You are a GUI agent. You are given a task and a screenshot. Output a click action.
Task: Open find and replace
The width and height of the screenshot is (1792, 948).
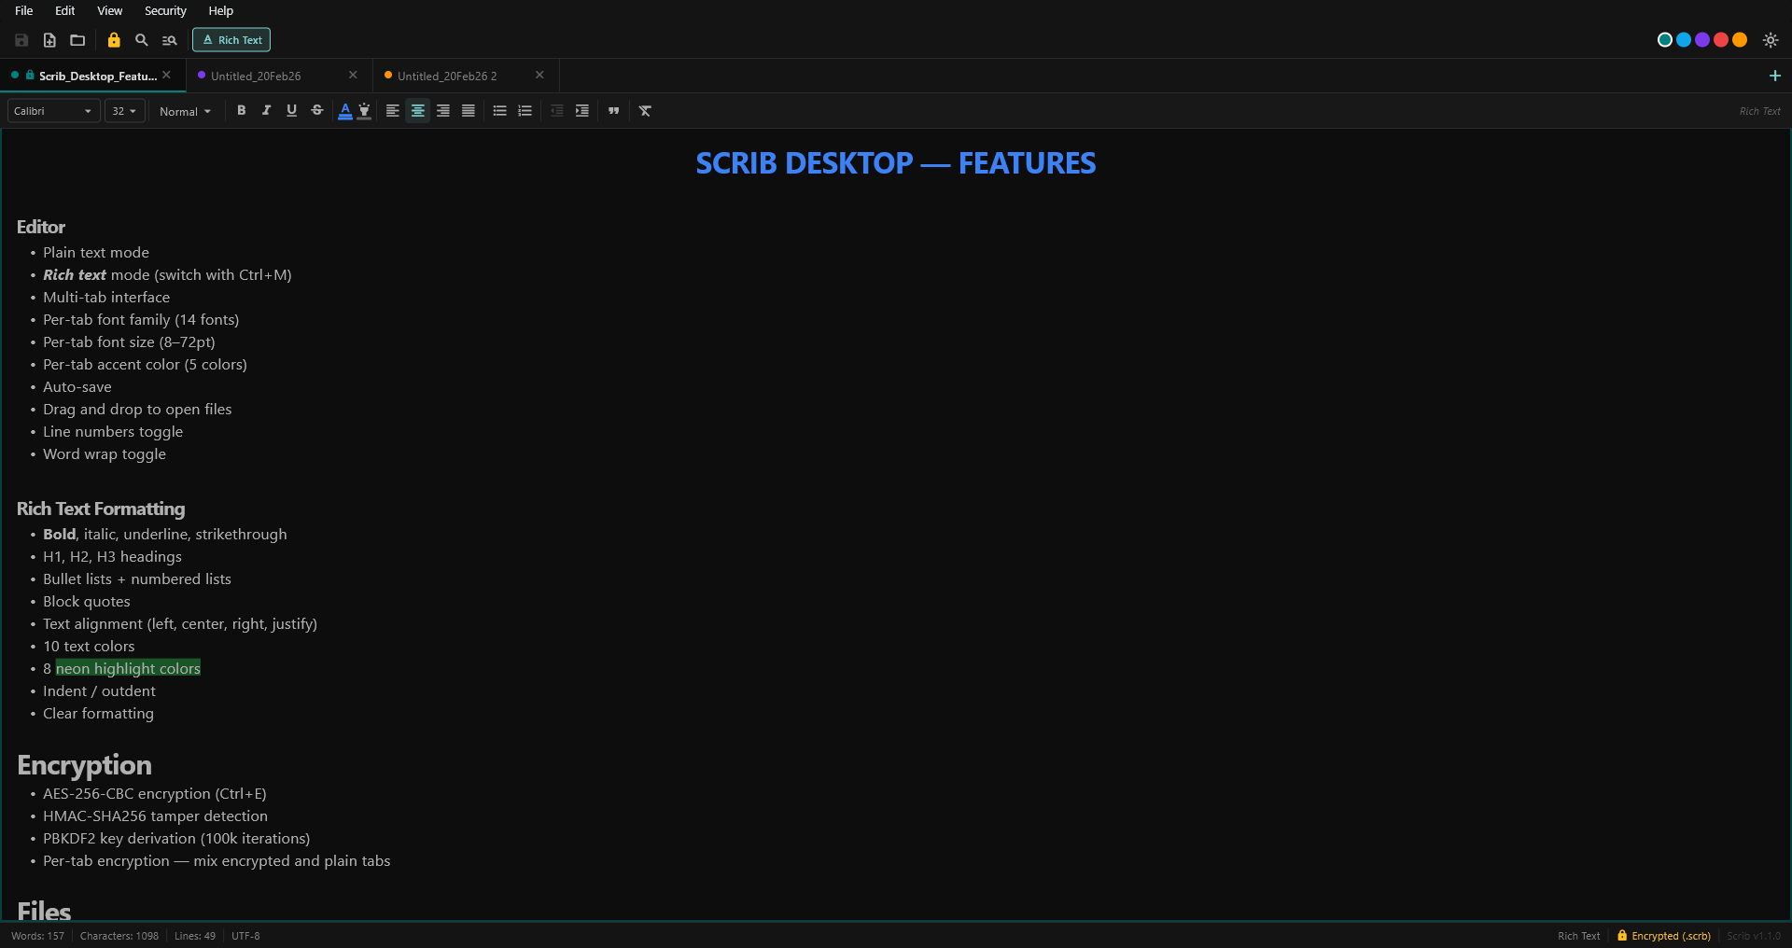(x=169, y=40)
